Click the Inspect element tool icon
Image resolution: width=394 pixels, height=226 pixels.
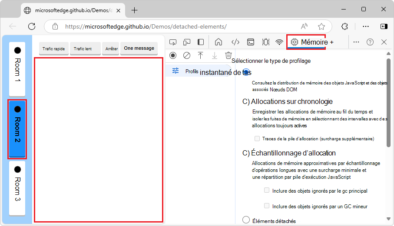coord(173,42)
